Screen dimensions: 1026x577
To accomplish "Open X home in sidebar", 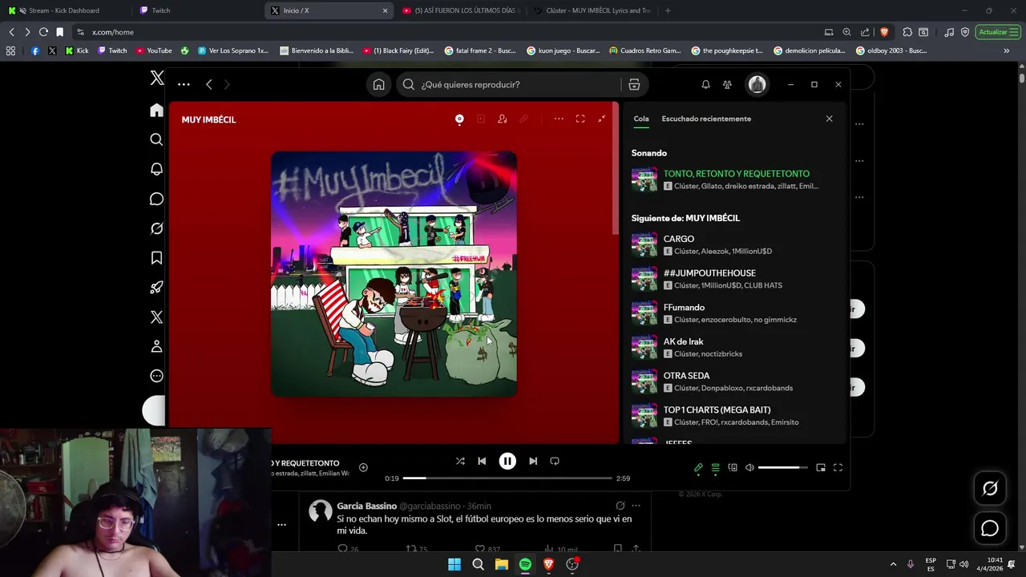I will tap(156, 110).
